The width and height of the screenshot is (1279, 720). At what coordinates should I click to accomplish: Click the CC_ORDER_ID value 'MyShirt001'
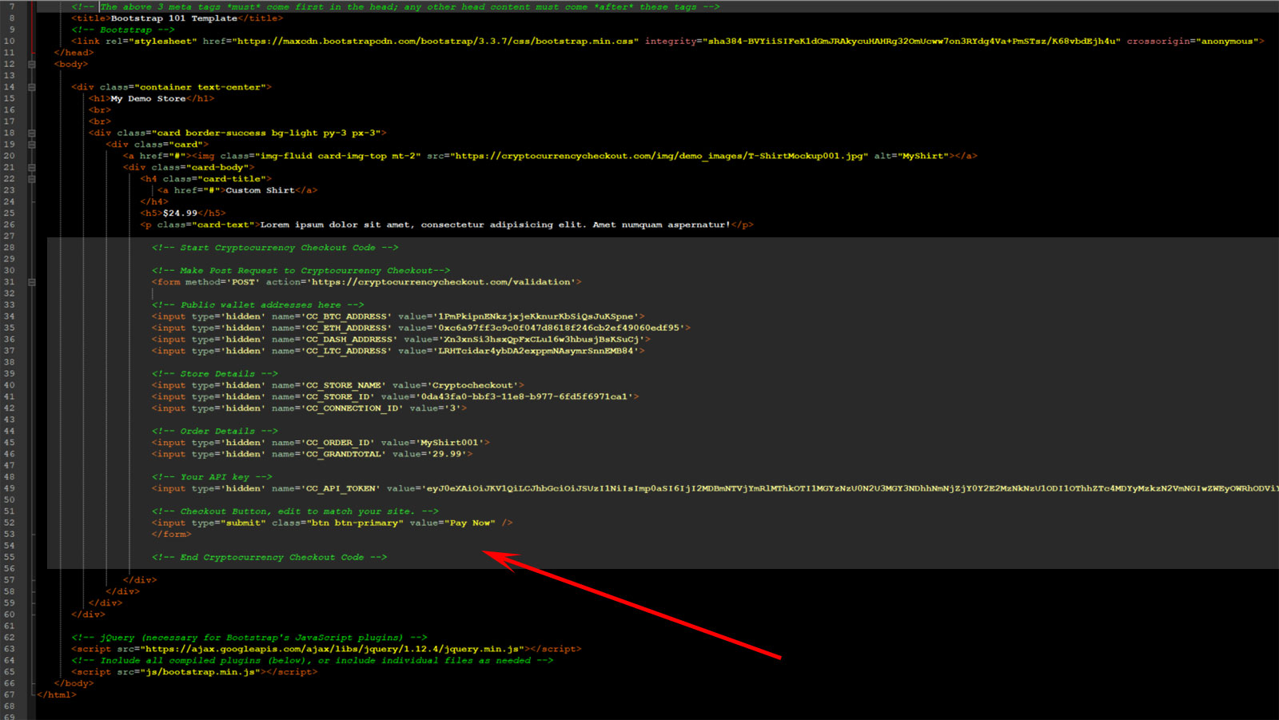[450, 443]
